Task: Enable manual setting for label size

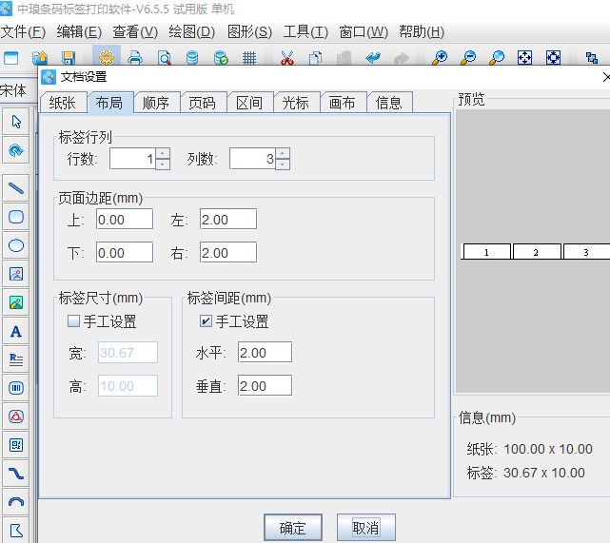Action: [x=73, y=322]
